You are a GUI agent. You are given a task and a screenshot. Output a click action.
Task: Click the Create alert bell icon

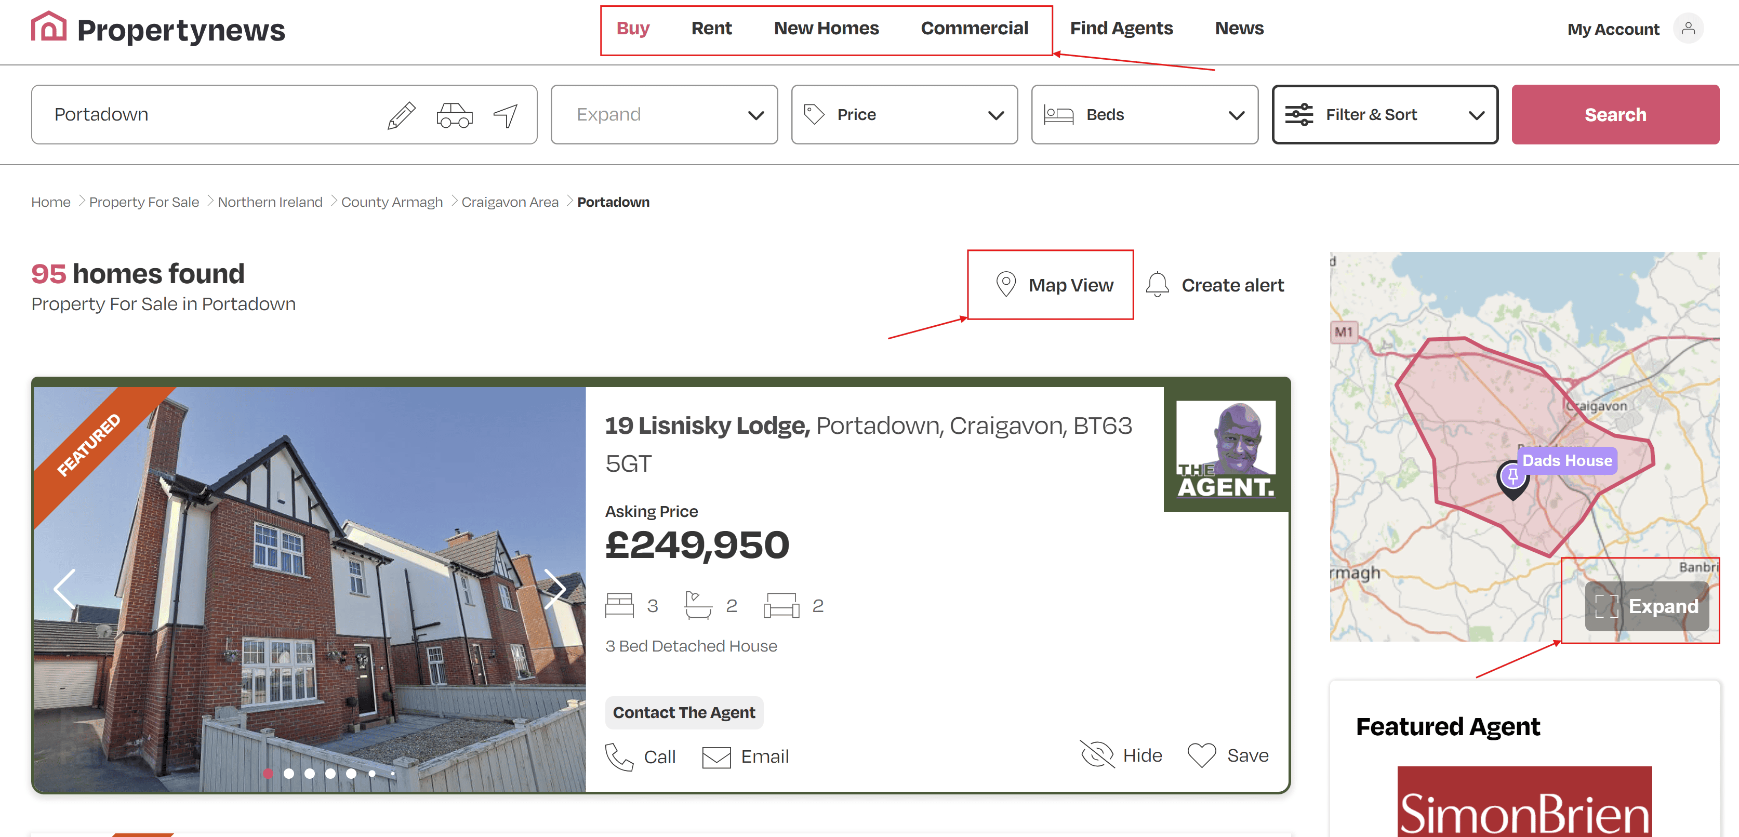(x=1157, y=285)
